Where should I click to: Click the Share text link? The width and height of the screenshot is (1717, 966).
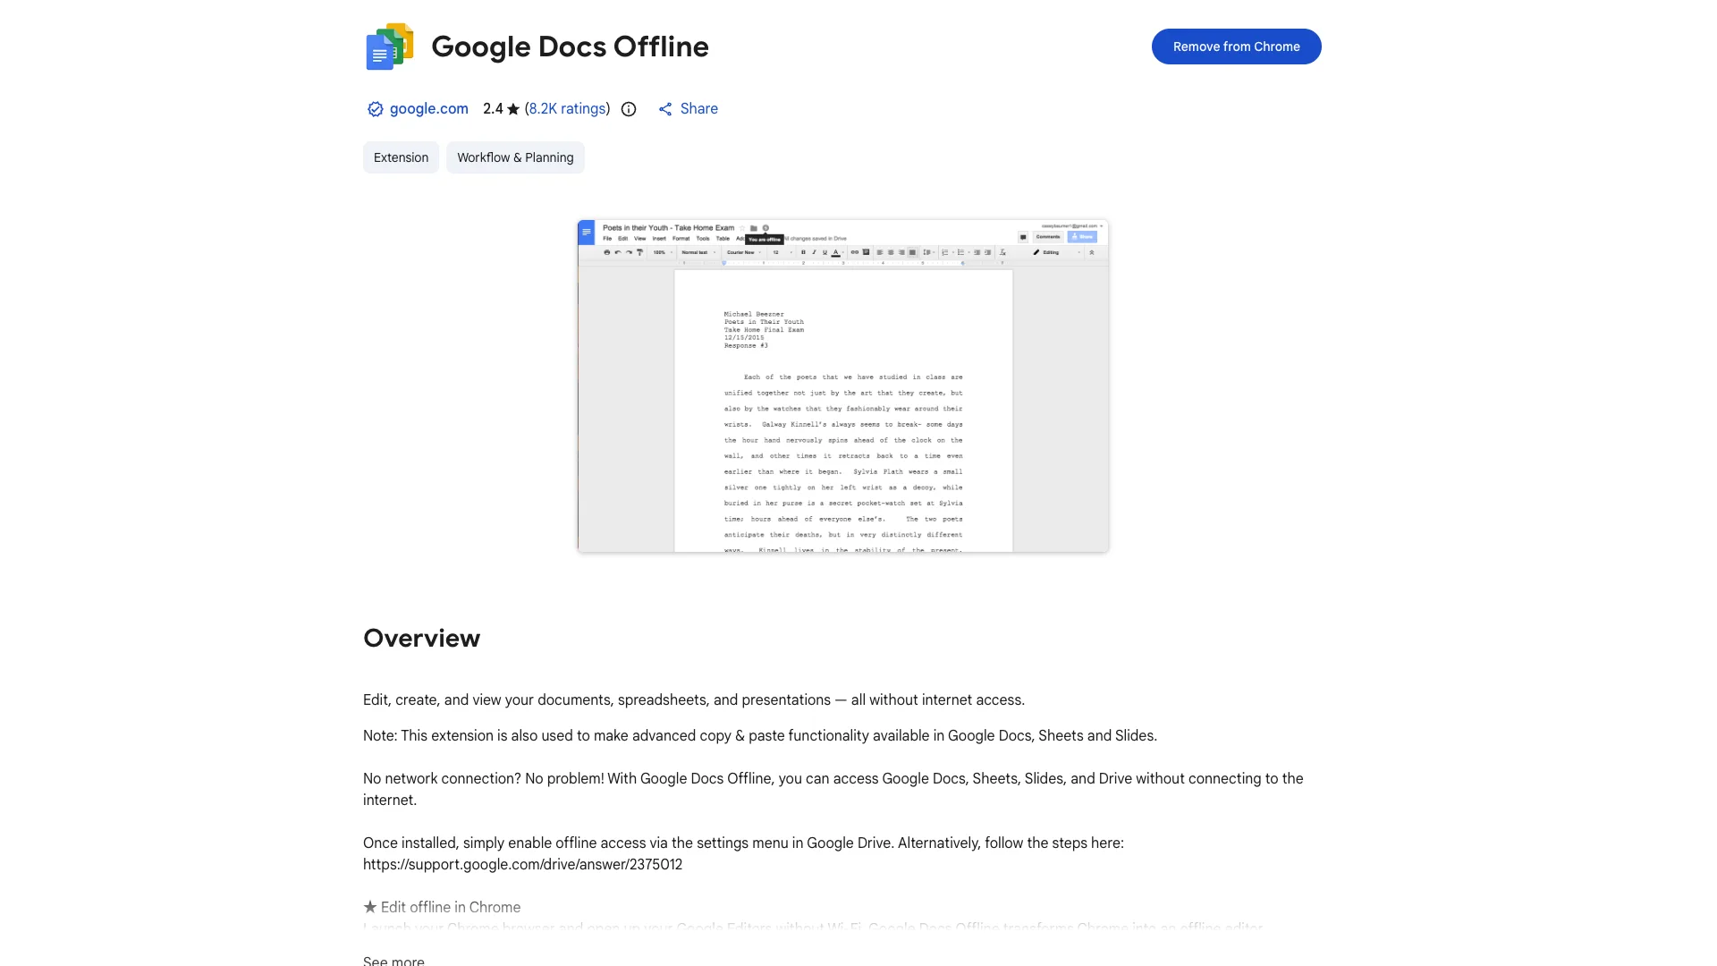tap(698, 109)
